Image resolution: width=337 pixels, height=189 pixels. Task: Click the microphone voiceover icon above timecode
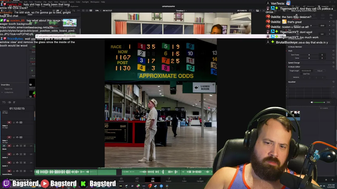14,102
